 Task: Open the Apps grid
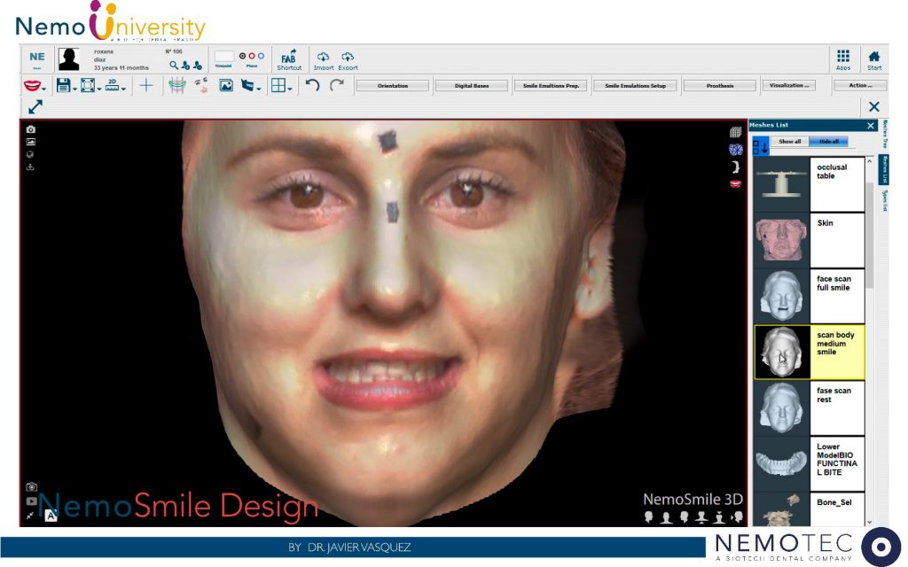coord(843,59)
